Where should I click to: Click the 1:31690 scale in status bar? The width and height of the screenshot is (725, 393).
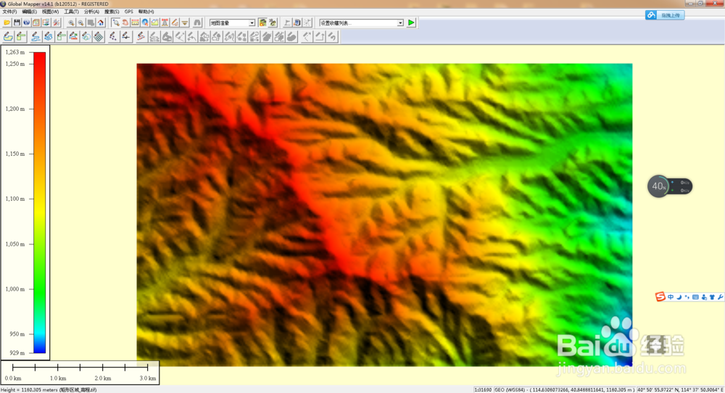pos(483,390)
